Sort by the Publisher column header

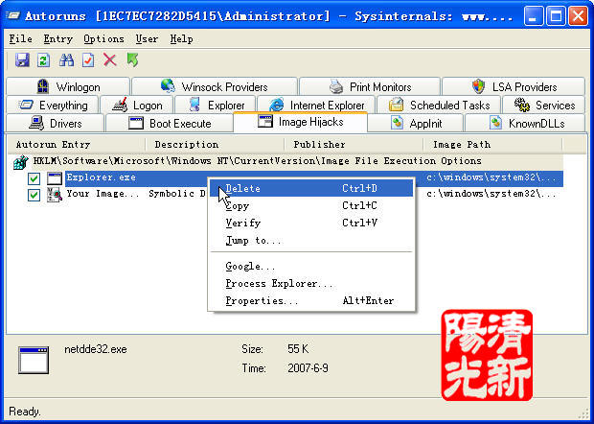pyautogui.click(x=354, y=144)
